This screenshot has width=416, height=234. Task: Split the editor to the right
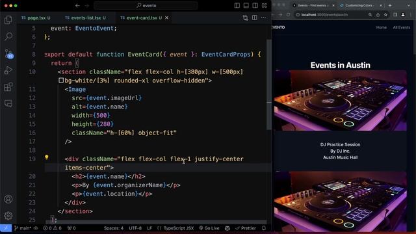point(254,18)
